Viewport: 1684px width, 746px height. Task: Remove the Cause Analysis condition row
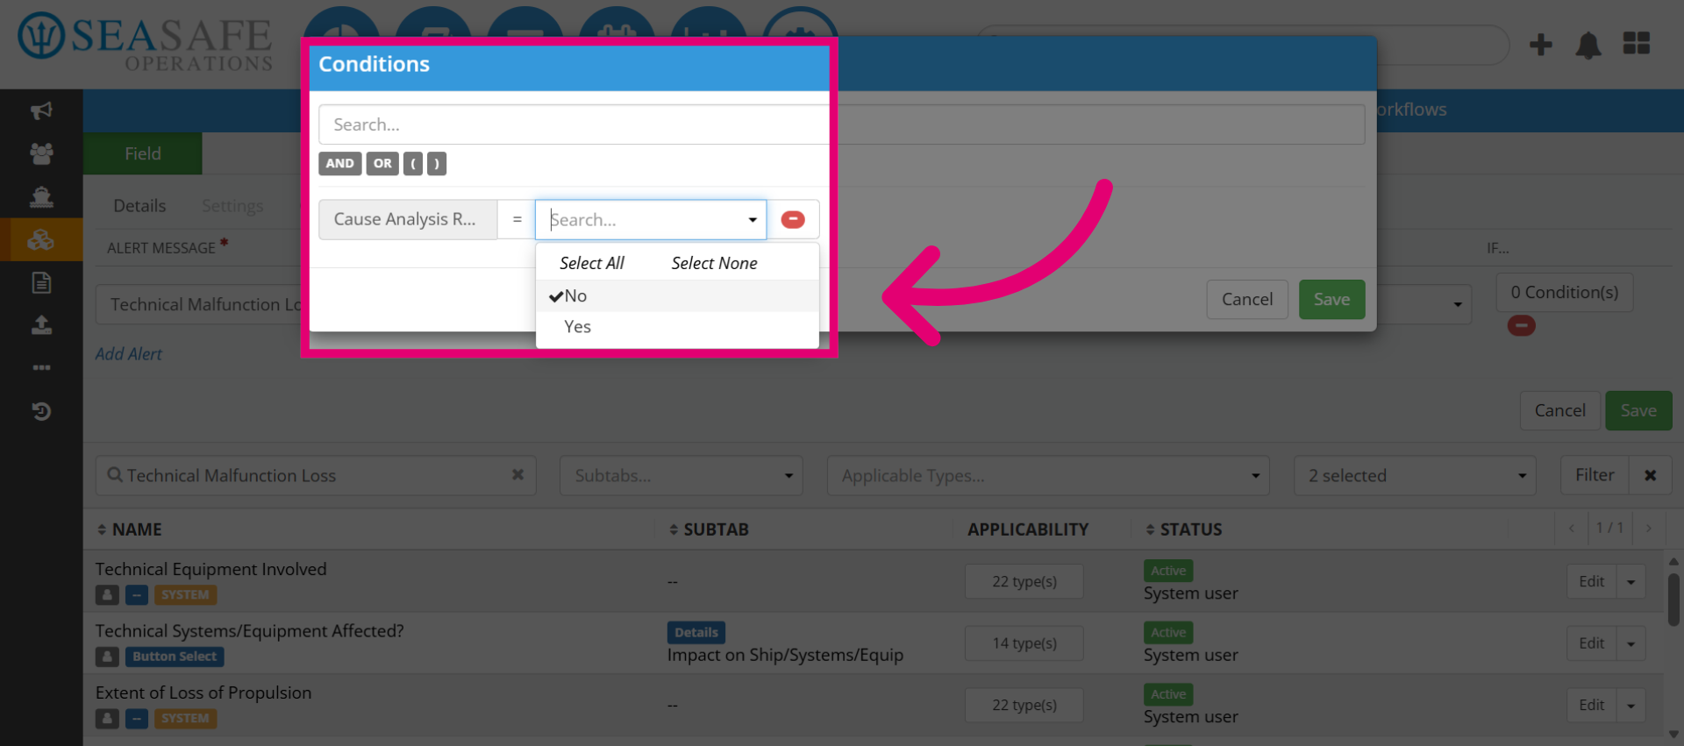[x=793, y=219]
